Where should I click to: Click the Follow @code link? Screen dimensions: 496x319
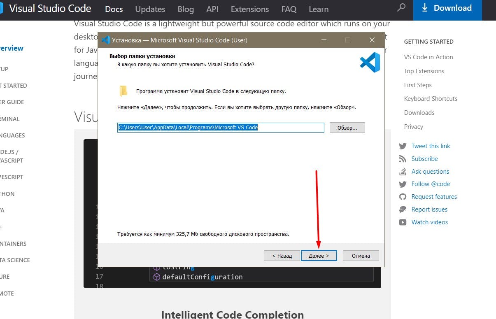[x=431, y=184]
